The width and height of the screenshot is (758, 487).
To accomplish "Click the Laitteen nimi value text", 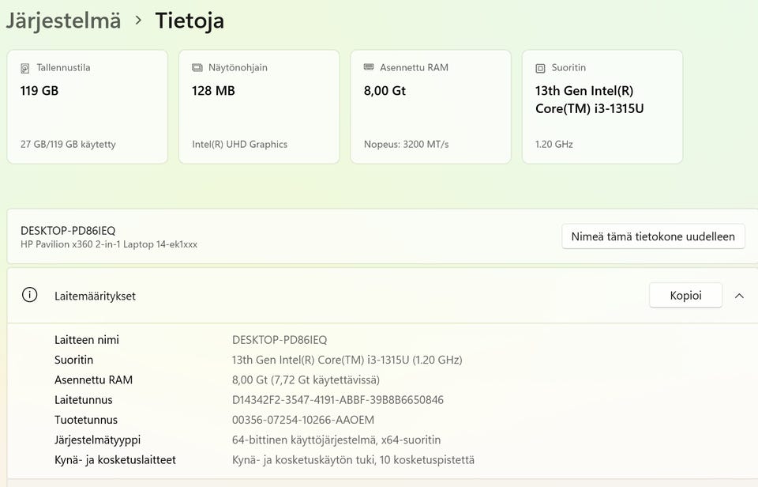I will point(280,340).
